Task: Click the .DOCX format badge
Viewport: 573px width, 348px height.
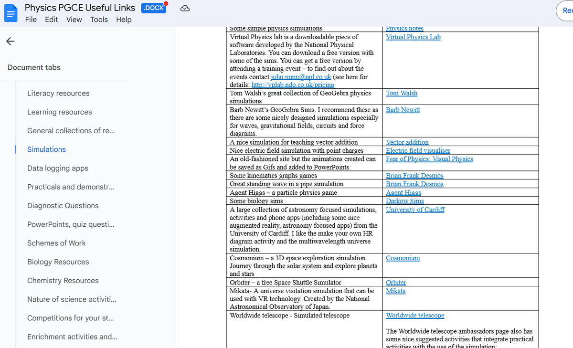Action: point(153,8)
